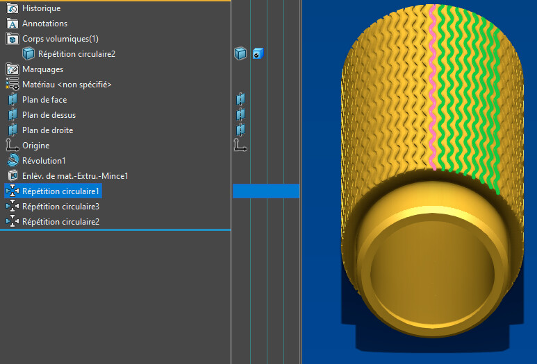The image size is (537, 364).
Task: Click the Annotations folder icon
Action: pos(13,24)
